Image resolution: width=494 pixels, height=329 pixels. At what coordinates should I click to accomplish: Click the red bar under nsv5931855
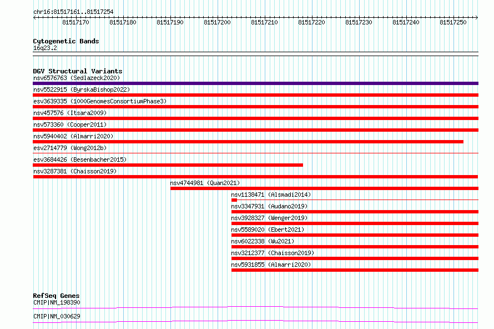tap(355, 270)
